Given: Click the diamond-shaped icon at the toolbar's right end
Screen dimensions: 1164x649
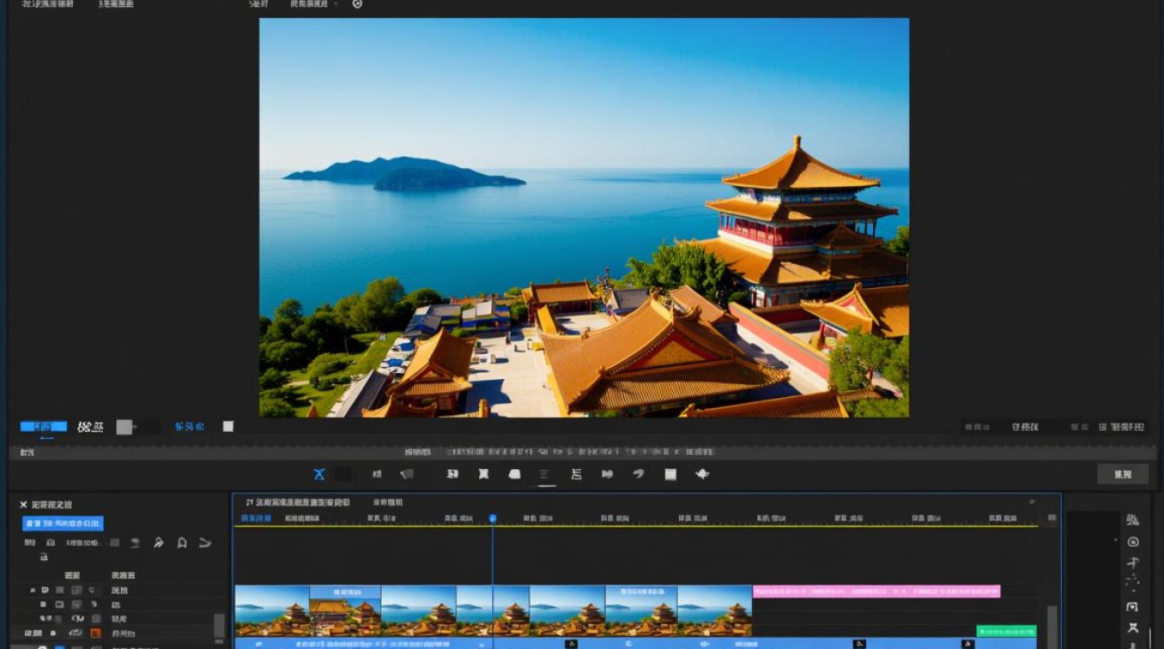Looking at the screenshot, I should click(x=702, y=474).
